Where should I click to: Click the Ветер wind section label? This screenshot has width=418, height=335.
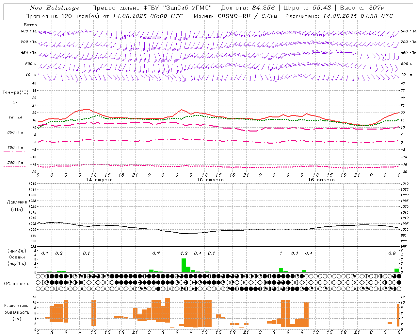pyautogui.click(x=30, y=25)
